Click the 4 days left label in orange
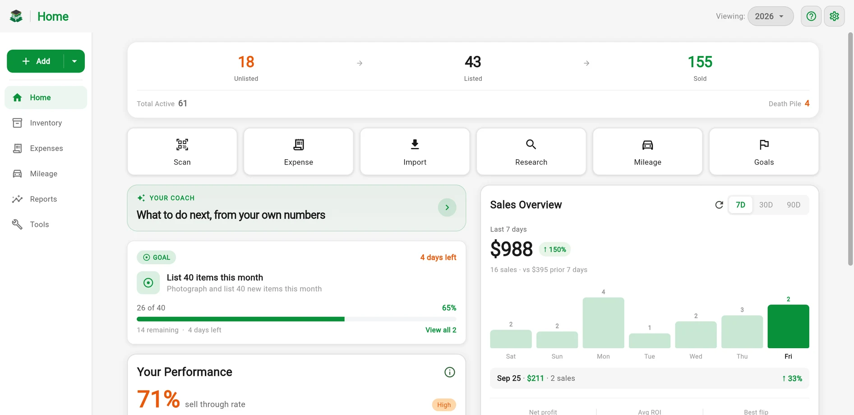Image resolution: width=854 pixels, height=415 pixels. (438, 257)
